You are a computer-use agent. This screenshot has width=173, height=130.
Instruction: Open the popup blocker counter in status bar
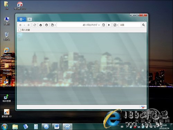pyautogui.click(x=143, y=107)
